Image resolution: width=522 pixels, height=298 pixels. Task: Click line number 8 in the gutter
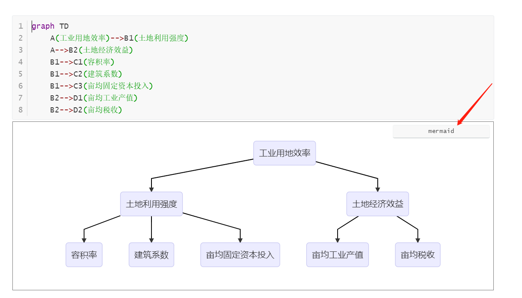tap(20, 110)
